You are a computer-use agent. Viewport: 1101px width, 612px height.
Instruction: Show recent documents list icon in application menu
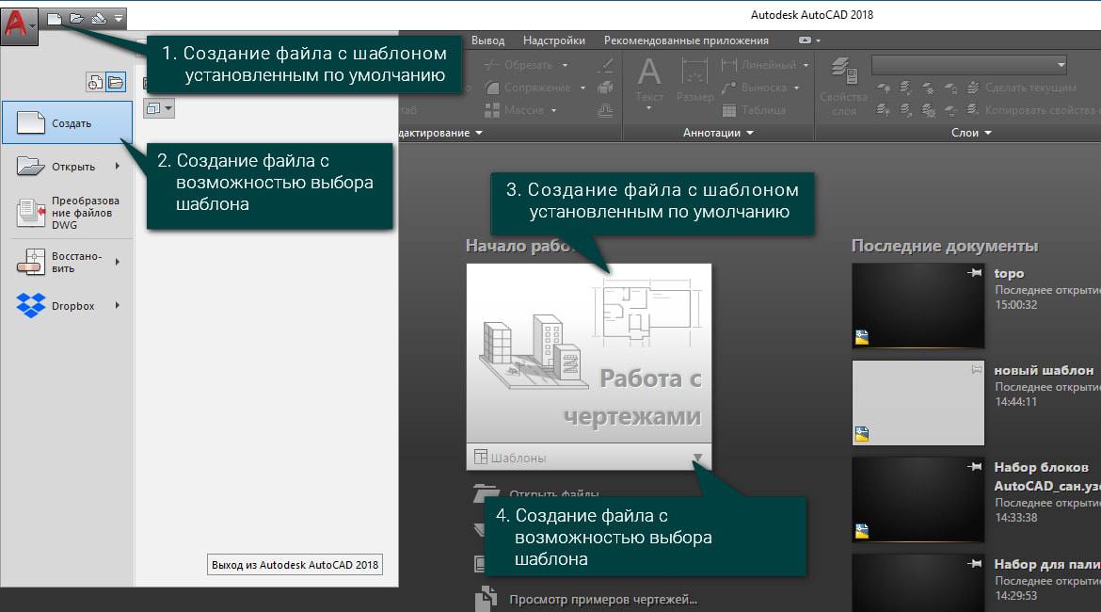(x=95, y=82)
